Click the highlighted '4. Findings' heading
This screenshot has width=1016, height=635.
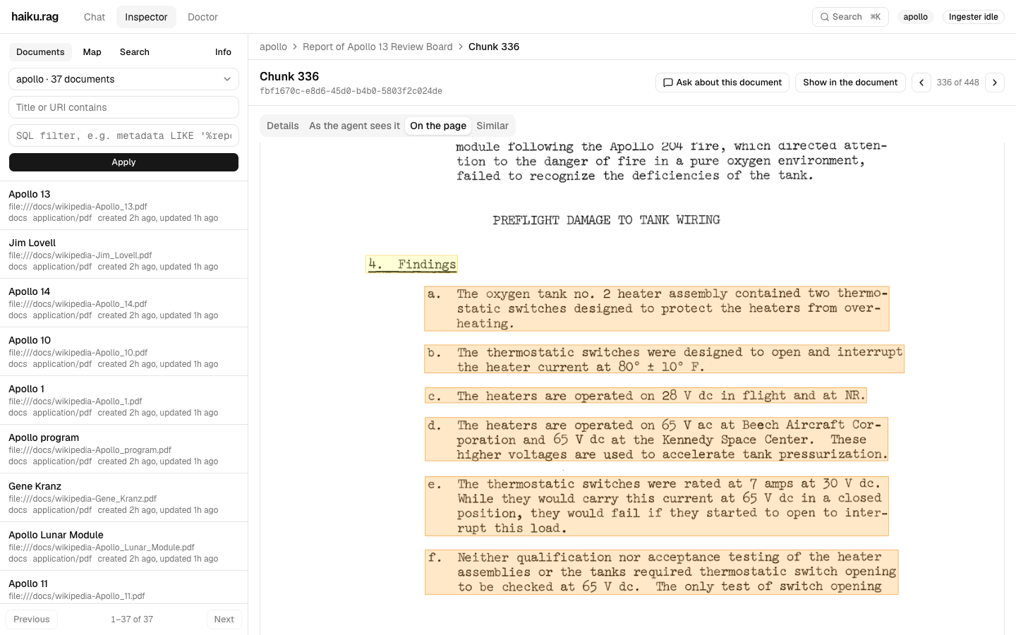click(x=411, y=264)
